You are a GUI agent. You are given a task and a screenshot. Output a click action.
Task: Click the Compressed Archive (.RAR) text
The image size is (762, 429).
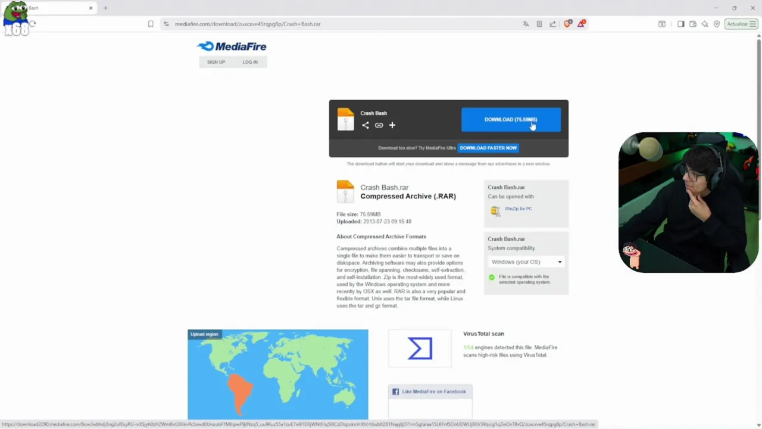[x=408, y=196]
